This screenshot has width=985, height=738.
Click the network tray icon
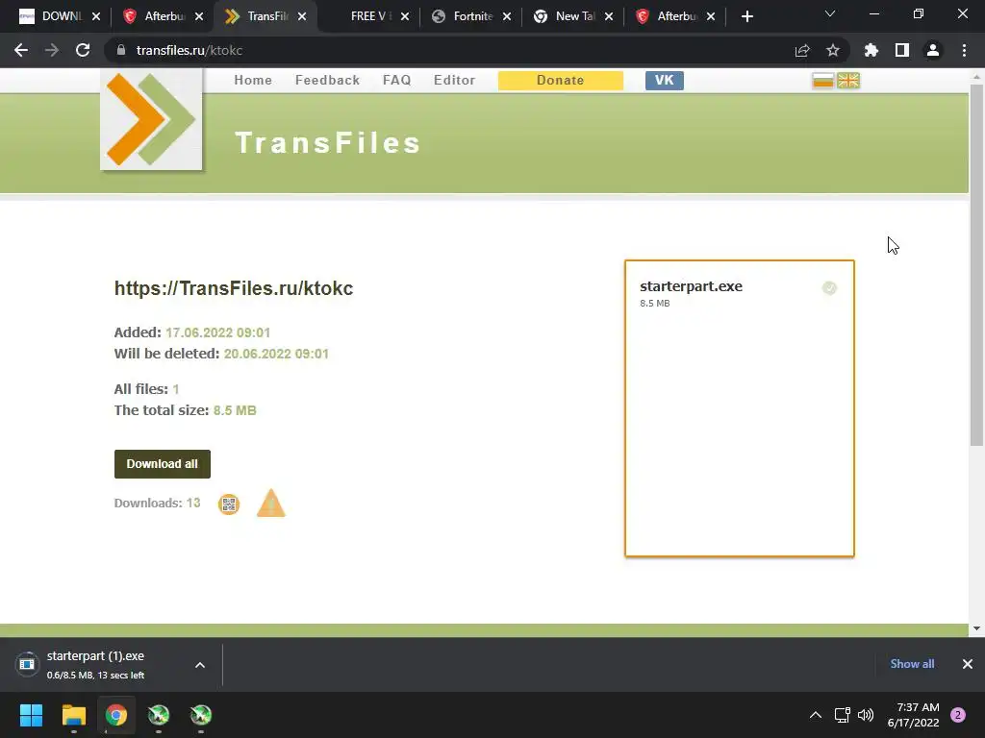pyautogui.click(x=842, y=715)
